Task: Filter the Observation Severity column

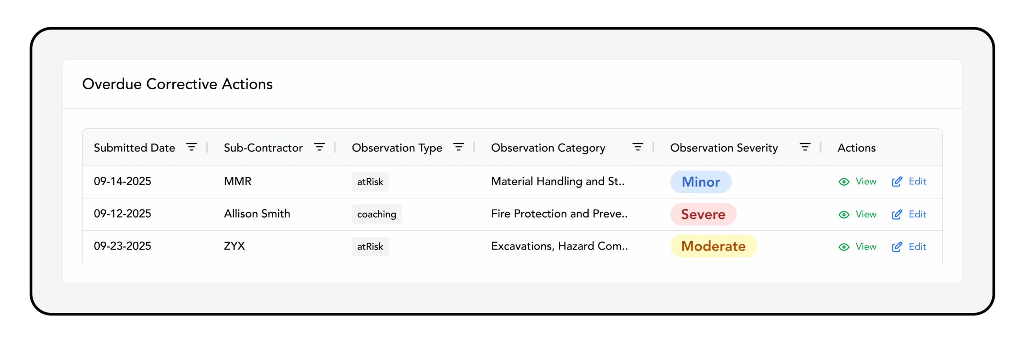Action: pyautogui.click(x=805, y=147)
